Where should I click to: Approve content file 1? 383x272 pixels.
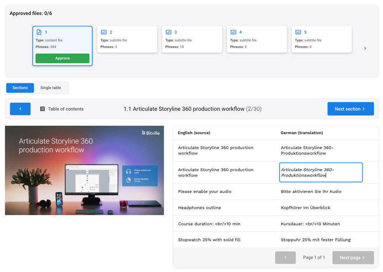pos(63,58)
